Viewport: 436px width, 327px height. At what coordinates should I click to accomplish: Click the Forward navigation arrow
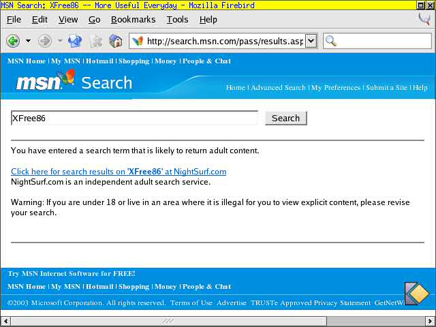pos(45,41)
